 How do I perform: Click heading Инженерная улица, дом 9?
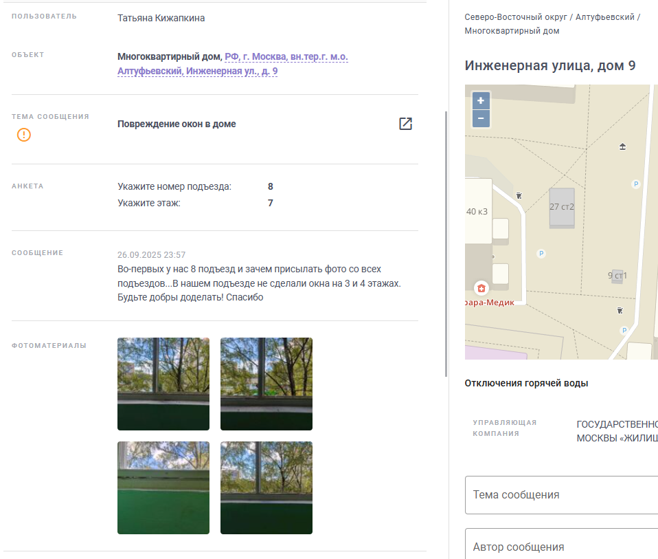coord(550,65)
